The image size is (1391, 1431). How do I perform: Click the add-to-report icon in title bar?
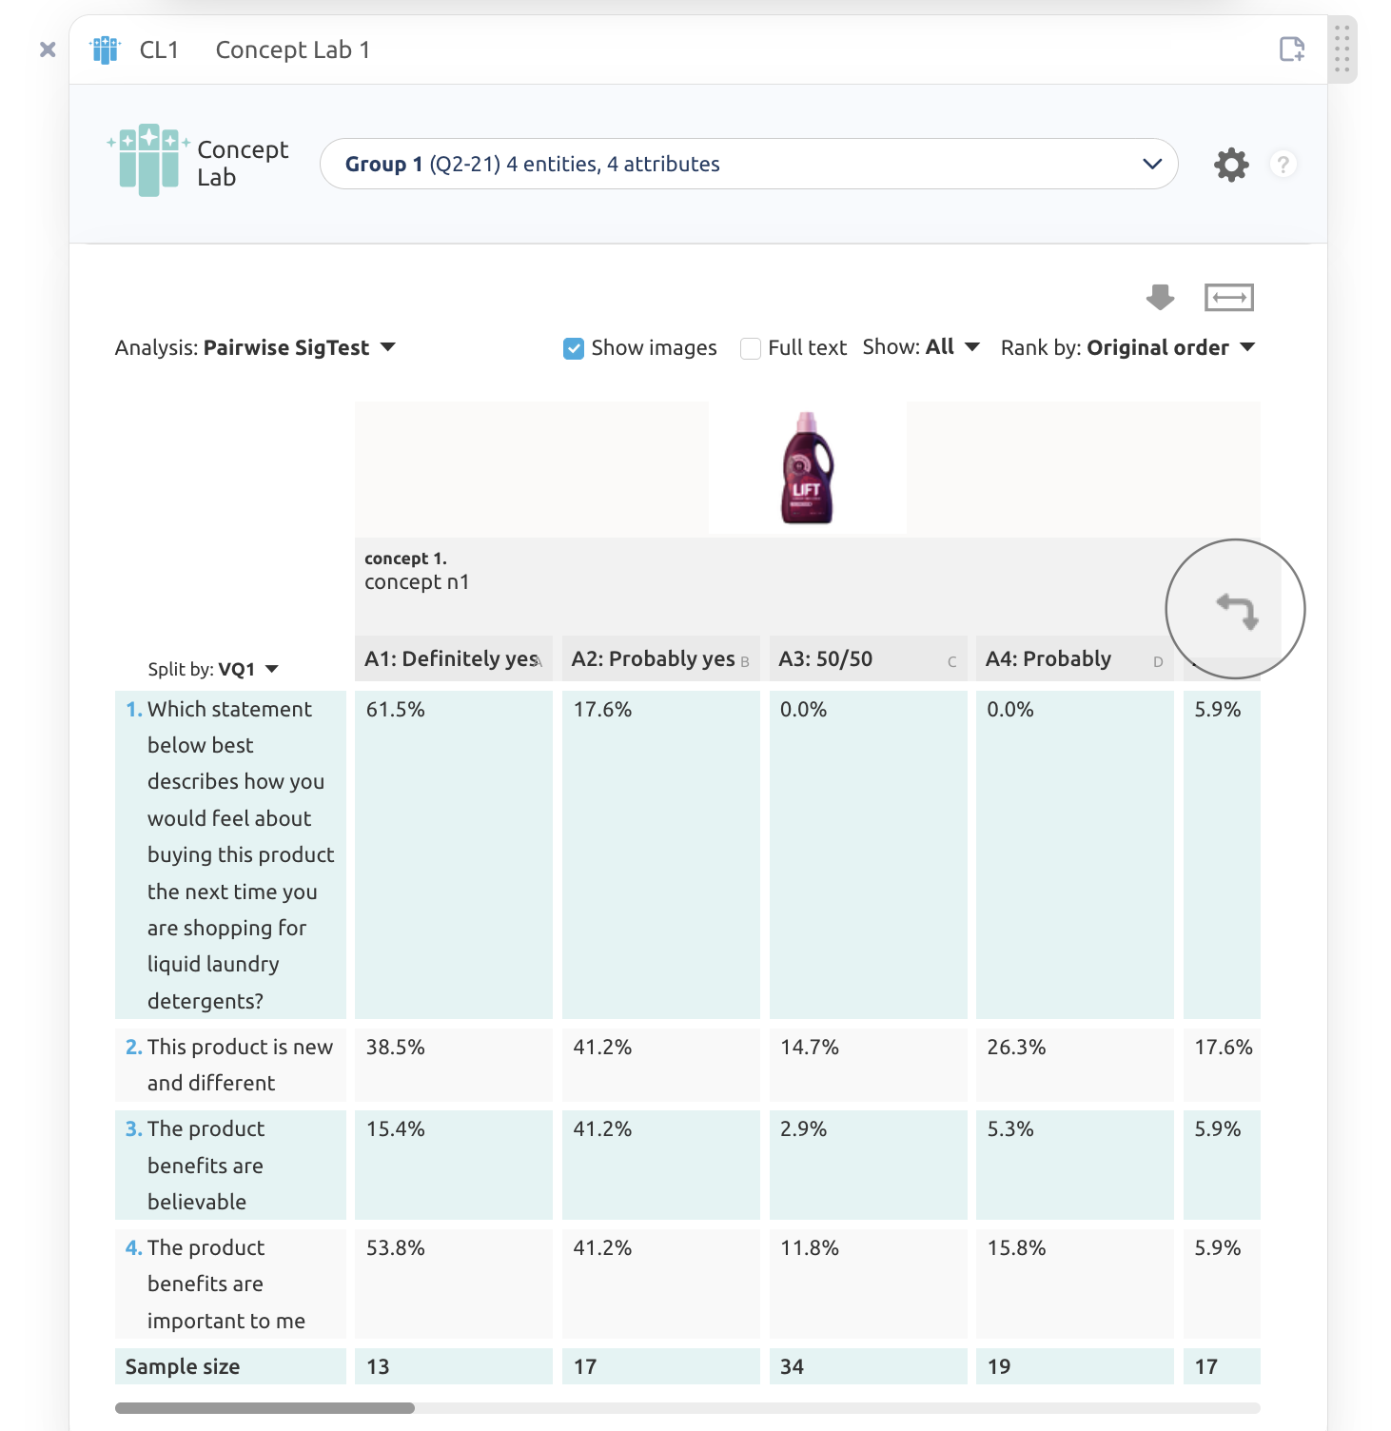coord(1291,49)
